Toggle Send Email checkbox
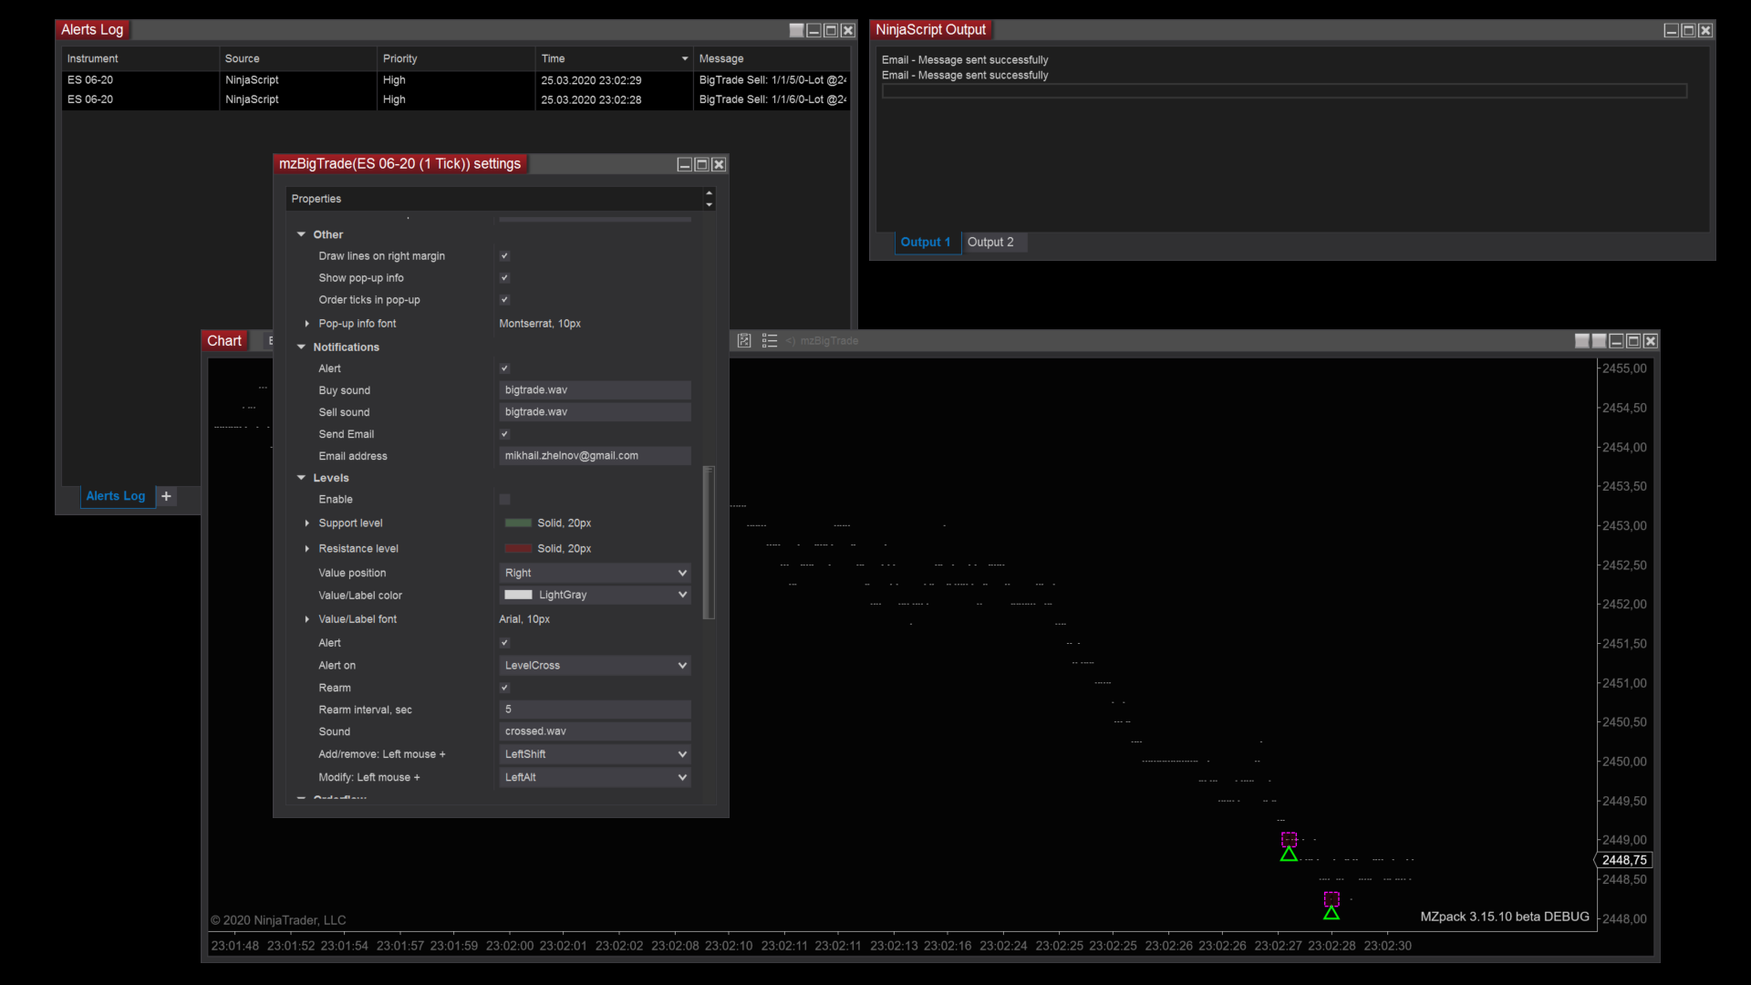Screen dimensions: 1751x985 click(504, 434)
